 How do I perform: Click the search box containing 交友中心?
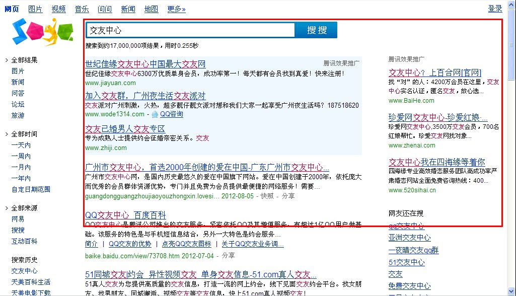click(x=190, y=30)
